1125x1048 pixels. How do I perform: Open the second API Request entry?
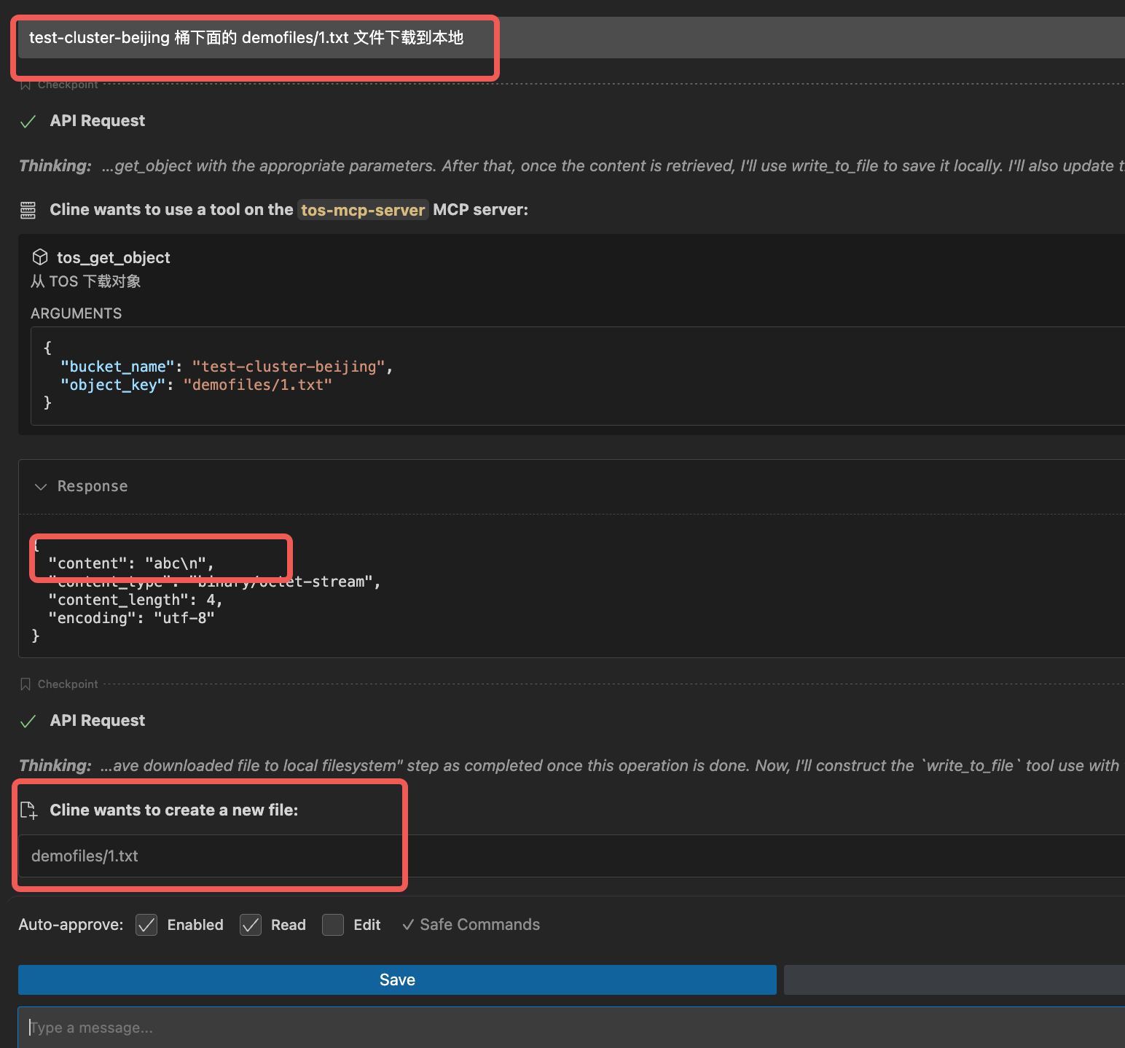[x=98, y=721]
